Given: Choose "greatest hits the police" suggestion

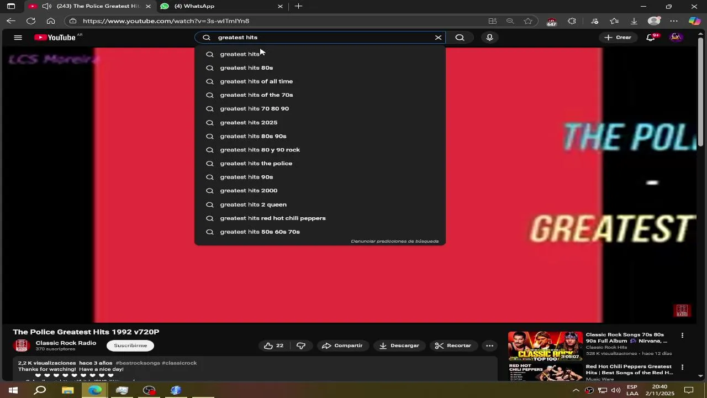Looking at the screenshot, I should (320, 164).
